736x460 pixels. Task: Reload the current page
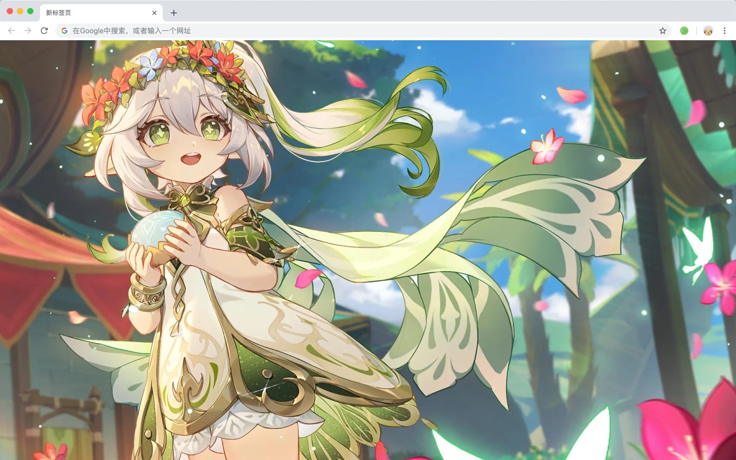tap(44, 30)
